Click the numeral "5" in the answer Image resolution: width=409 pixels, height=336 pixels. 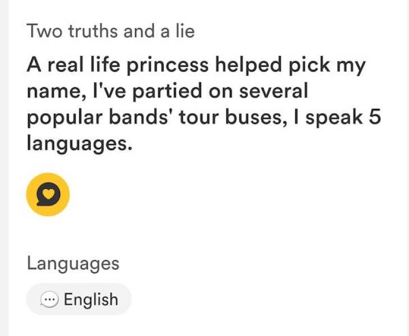[359, 119]
